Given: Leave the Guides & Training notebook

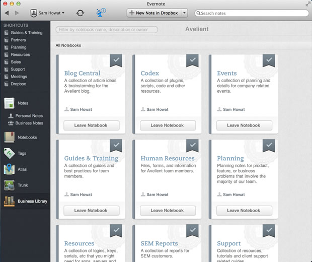Looking at the screenshot, I should point(92,211).
